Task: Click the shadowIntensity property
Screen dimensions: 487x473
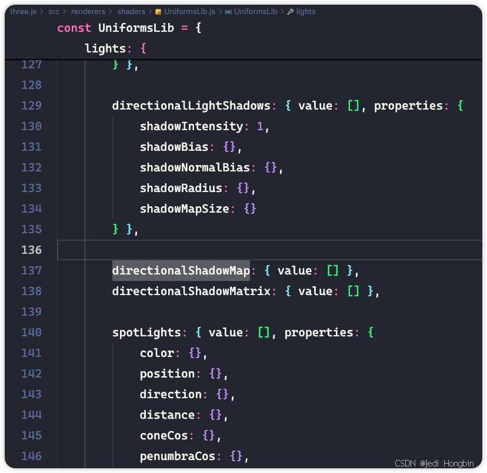Action: click(191, 126)
